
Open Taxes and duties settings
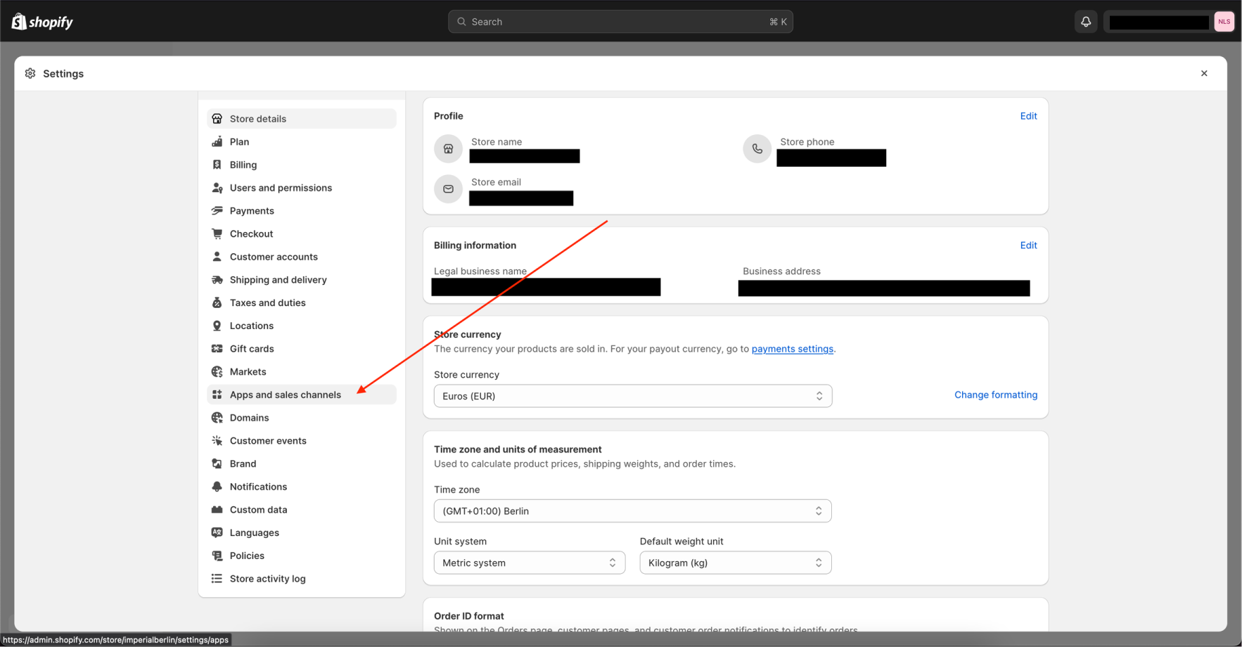(267, 302)
